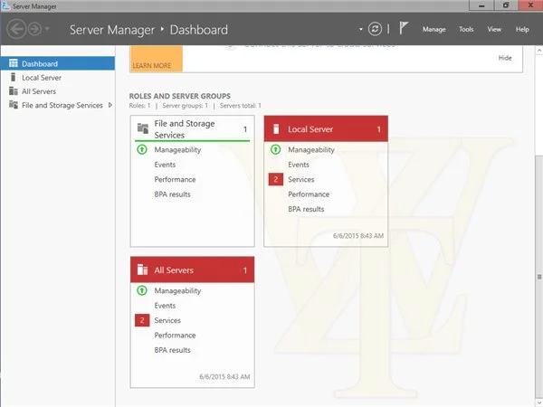
Task: Click the Dashboard sidebar icon
Action: coord(14,63)
